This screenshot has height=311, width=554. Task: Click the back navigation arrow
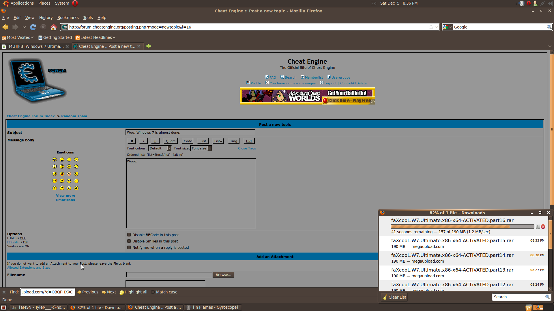pos(5,27)
